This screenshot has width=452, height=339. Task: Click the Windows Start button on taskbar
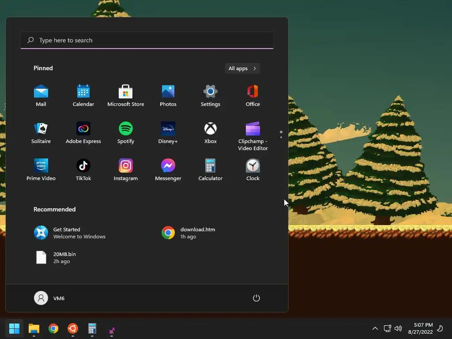pyautogui.click(x=14, y=328)
